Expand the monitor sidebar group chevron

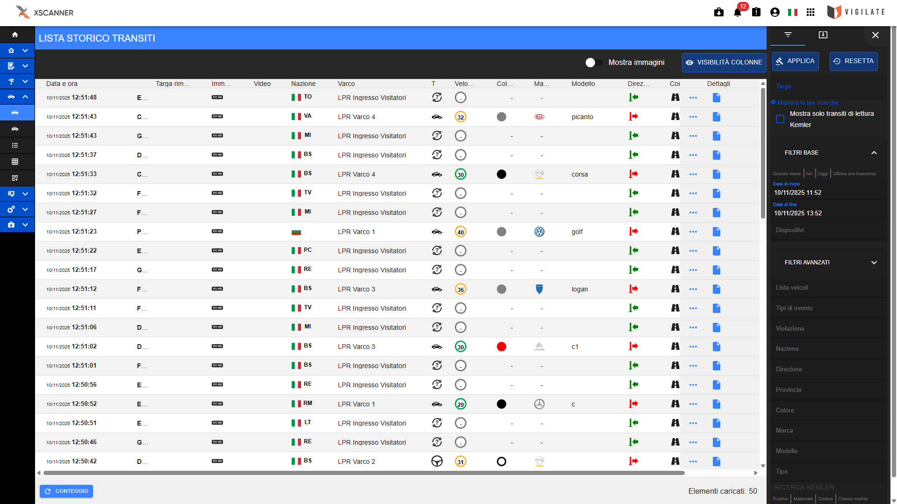25,194
